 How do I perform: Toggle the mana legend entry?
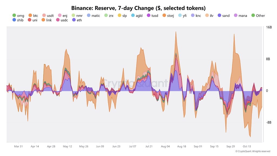242,16
